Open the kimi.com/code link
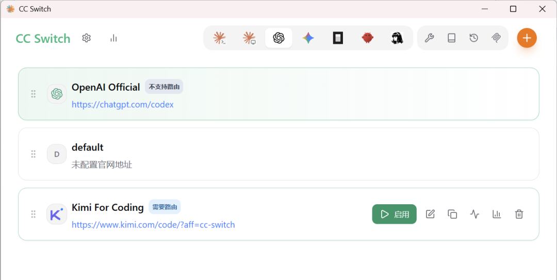557x280 pixels. 153,225
